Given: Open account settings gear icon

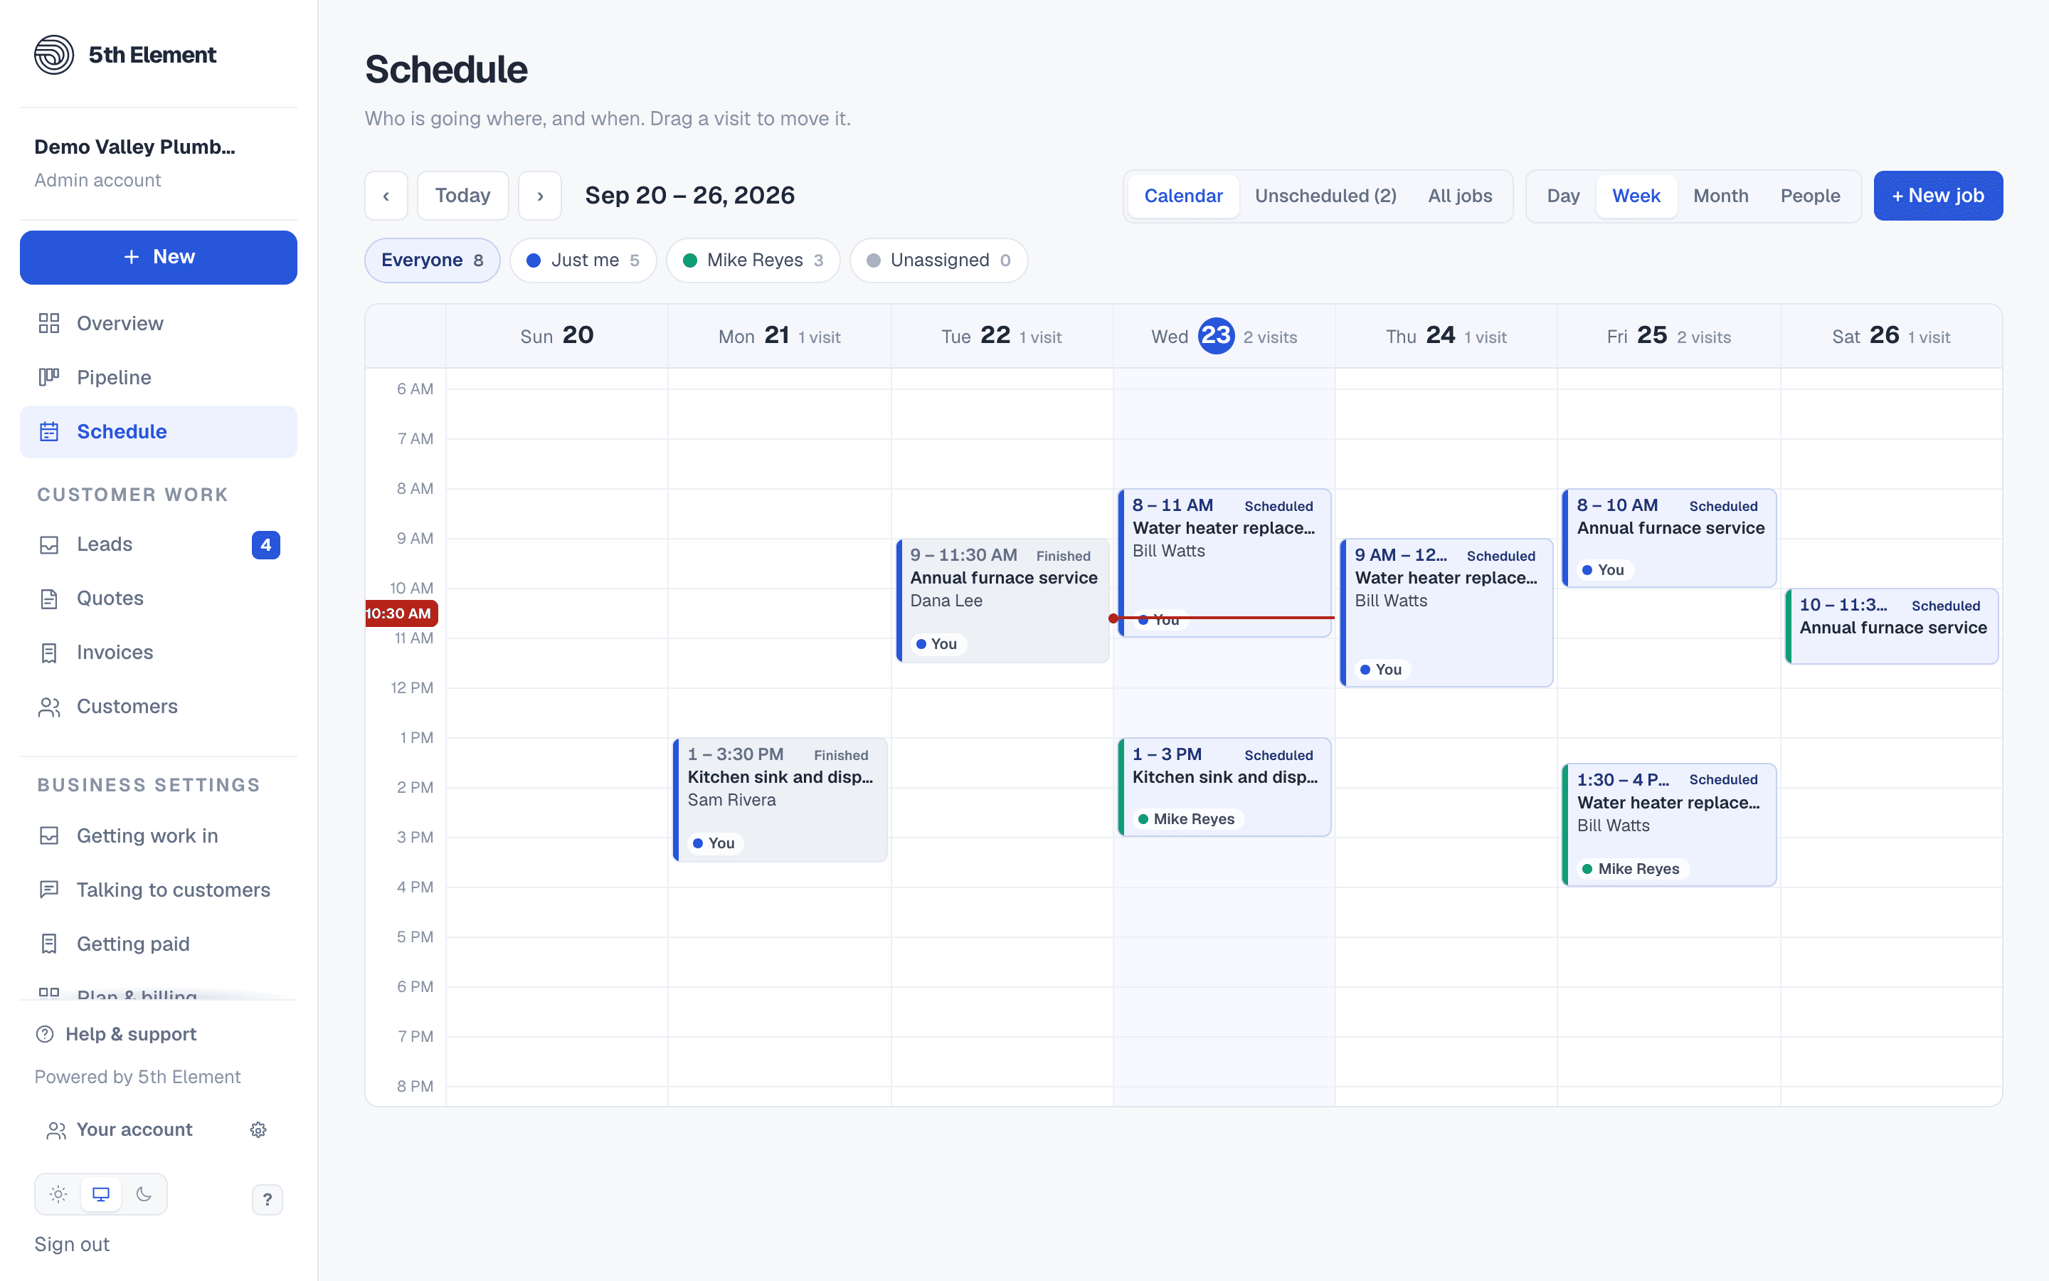Looking at the screenshot, I should click(258, 1130).
